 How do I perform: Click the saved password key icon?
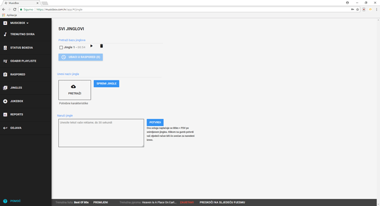tap(352, 10)
